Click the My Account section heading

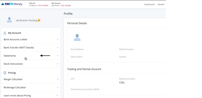click(x=14, y=33)
